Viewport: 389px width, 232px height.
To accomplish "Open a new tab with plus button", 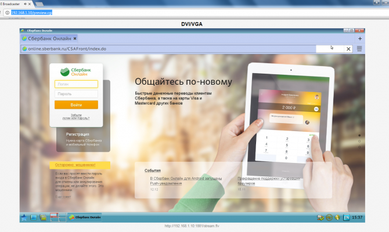I will [360, 39].
